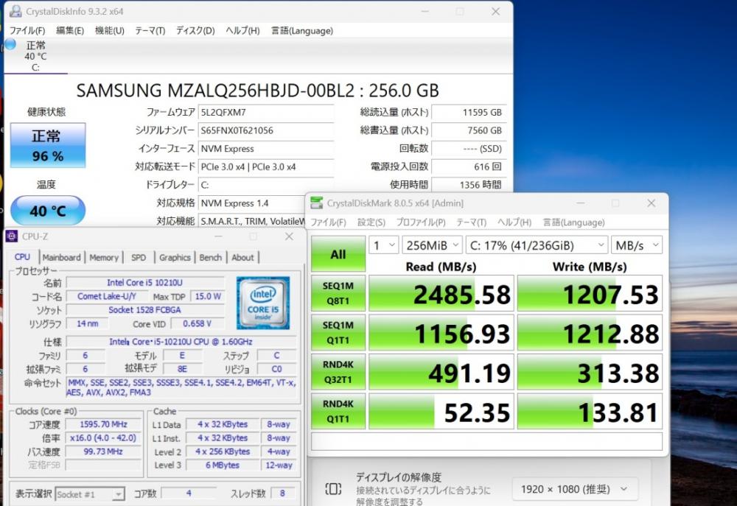
Task: Start the SEQ1M Q8T1 test
Action: [338, 293]
